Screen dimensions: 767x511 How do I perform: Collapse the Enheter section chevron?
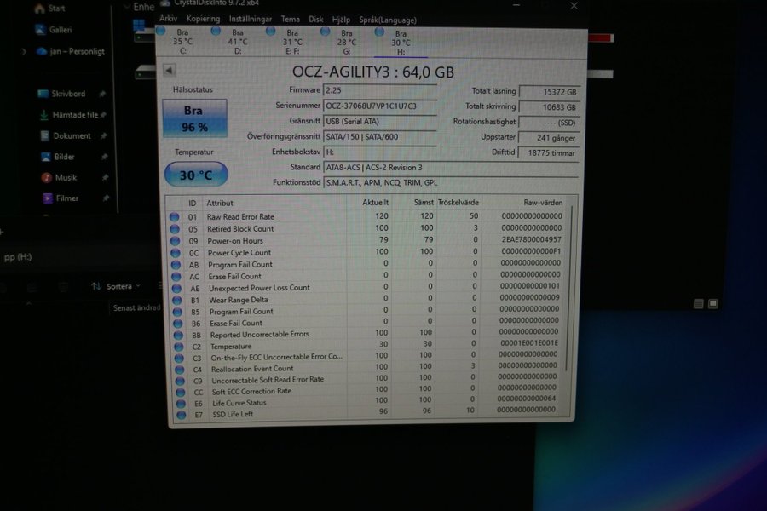point(126,7)
